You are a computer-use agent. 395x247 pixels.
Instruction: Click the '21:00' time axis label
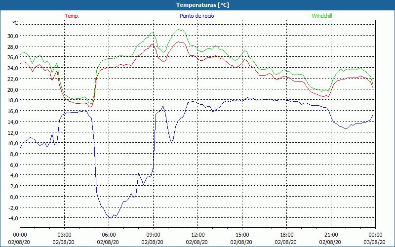331,235
